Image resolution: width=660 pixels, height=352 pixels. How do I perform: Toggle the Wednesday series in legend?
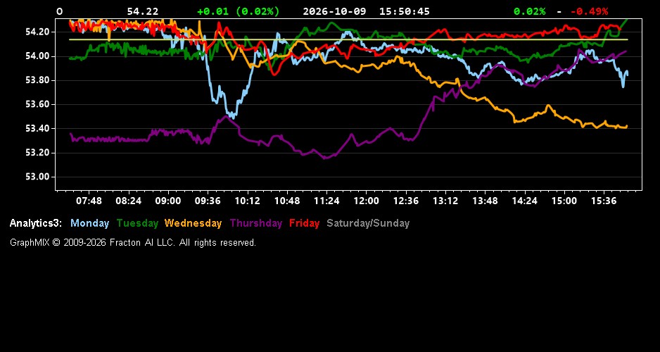point(193,223)
